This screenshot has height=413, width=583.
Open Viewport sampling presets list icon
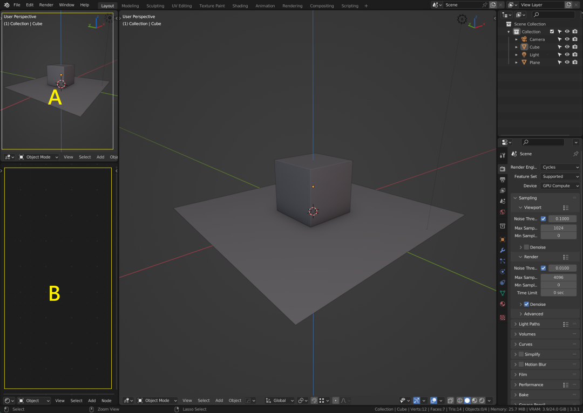(x=566, y=208)
